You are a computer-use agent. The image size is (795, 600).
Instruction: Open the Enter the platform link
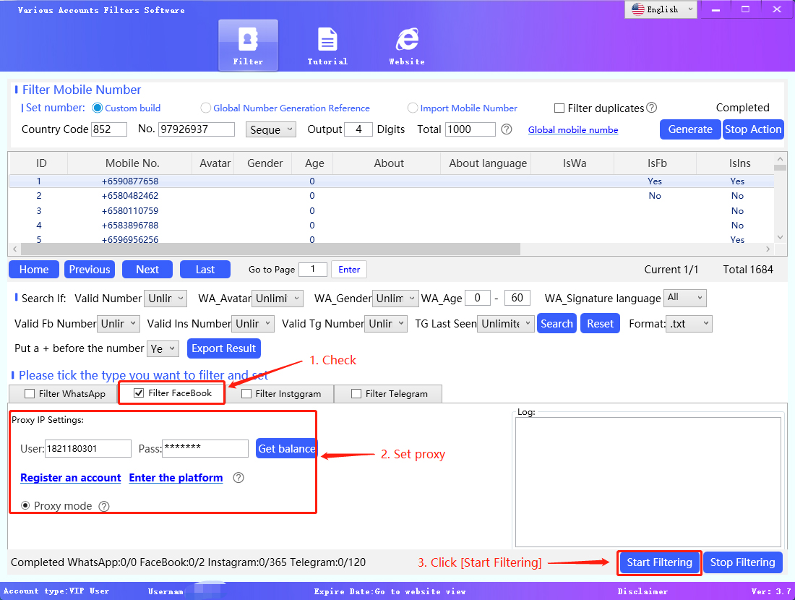[x=176, y=478]
